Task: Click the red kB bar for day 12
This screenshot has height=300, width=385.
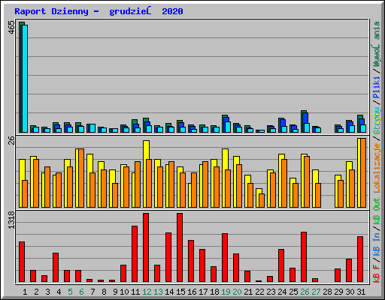Action: (146, 247)
